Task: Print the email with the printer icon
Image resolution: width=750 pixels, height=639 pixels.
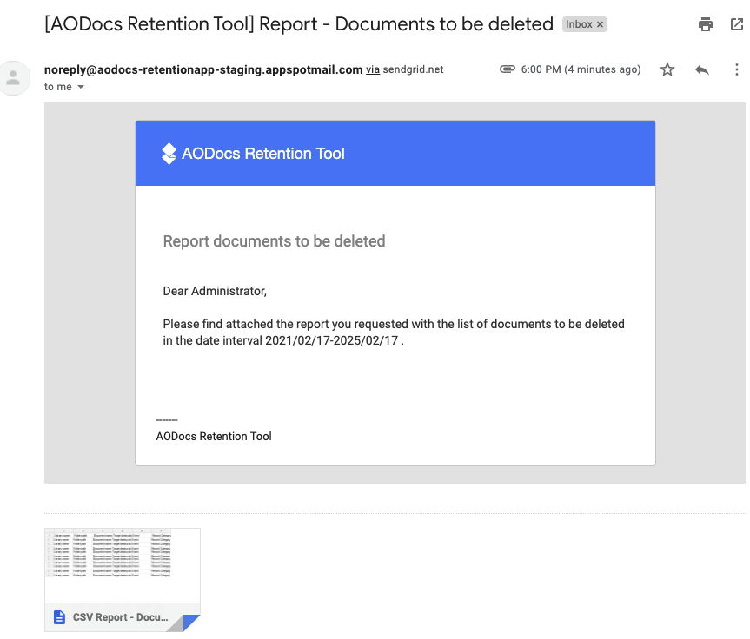Action: (x=705, y=24)
